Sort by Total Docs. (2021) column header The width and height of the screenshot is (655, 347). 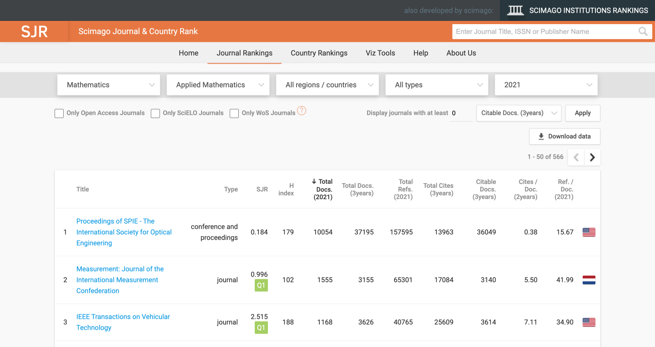tap(322, 189)
